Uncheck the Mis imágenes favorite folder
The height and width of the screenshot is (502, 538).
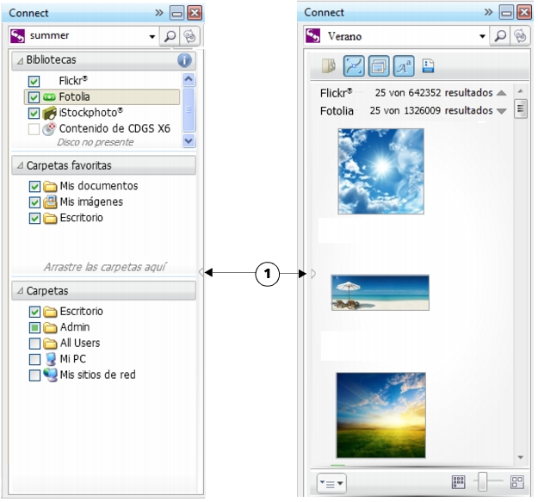(x=34, y=202)
